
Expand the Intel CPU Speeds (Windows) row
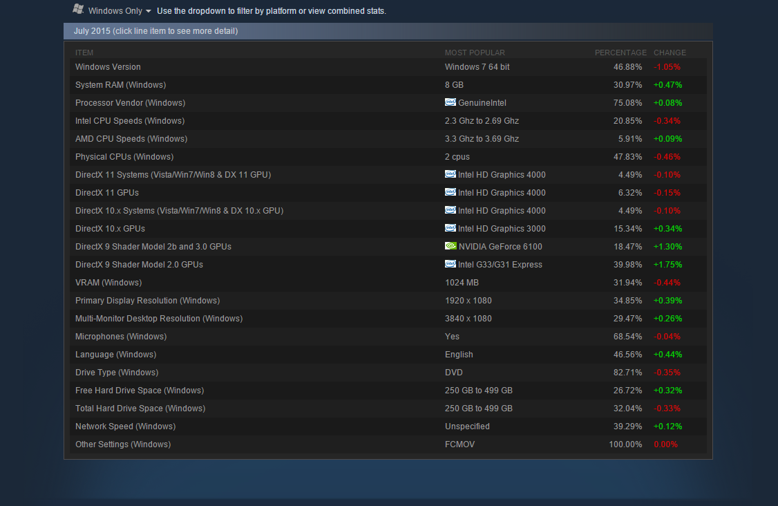pos(388,121)
